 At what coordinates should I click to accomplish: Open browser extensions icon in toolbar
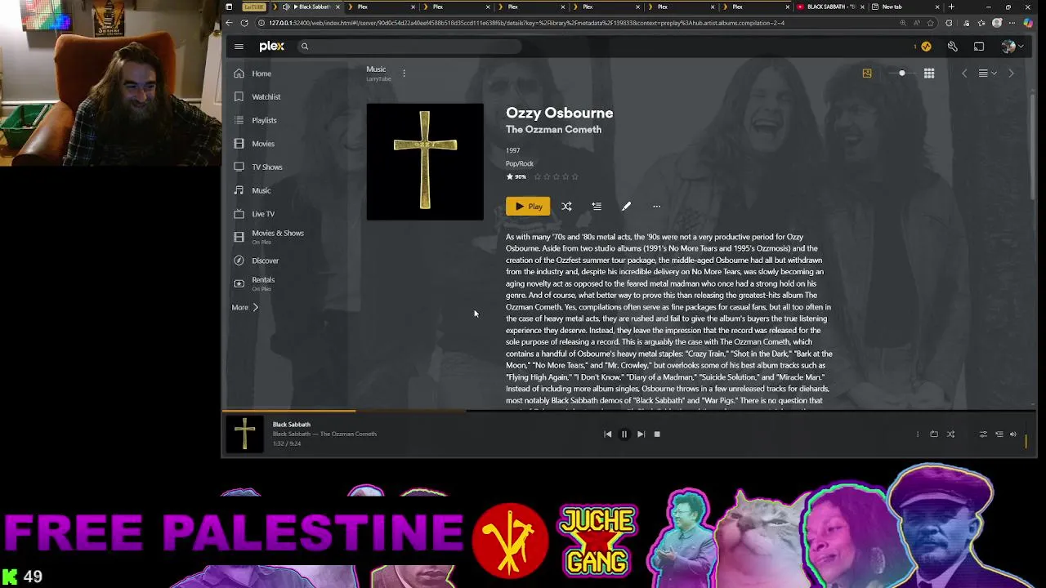[949, 23]
